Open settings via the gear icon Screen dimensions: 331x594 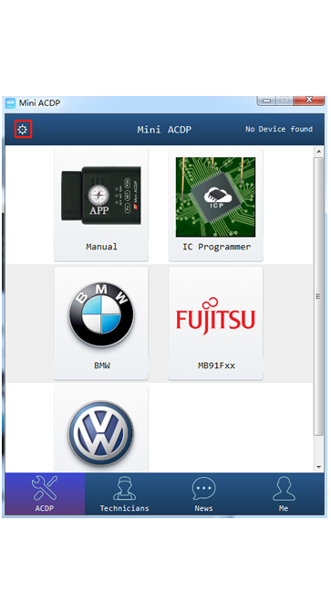23,130
